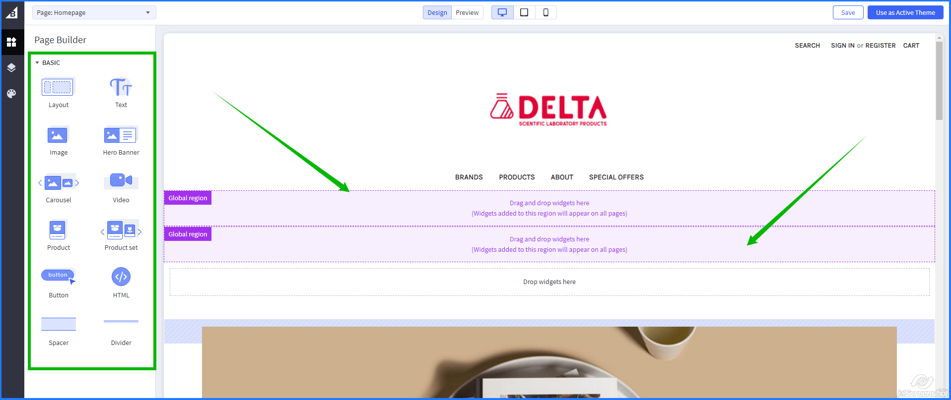This screenshot has width=951, height=400.
Task: Open the theme styles palette icon
Action: pyautogui.click(x=11, y=94)
